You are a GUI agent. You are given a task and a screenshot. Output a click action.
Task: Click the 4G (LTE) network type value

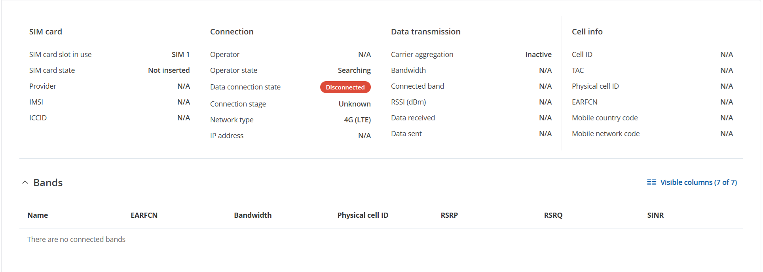point(357,120)
